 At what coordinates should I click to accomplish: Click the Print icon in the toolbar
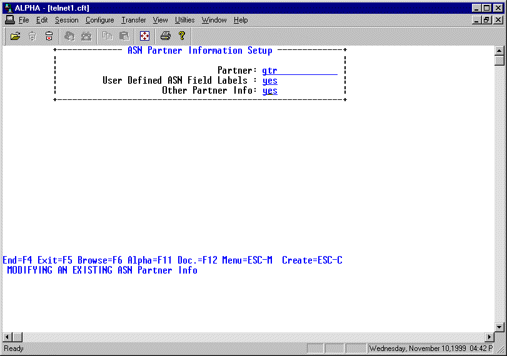pyautogui.click(x=165, y=36)
